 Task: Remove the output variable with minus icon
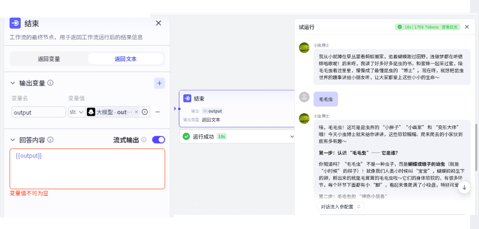(158, 112)
